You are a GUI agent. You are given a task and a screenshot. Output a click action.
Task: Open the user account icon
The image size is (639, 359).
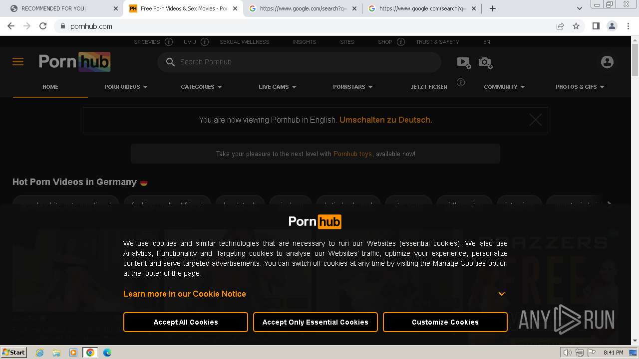tap(607, 62)
